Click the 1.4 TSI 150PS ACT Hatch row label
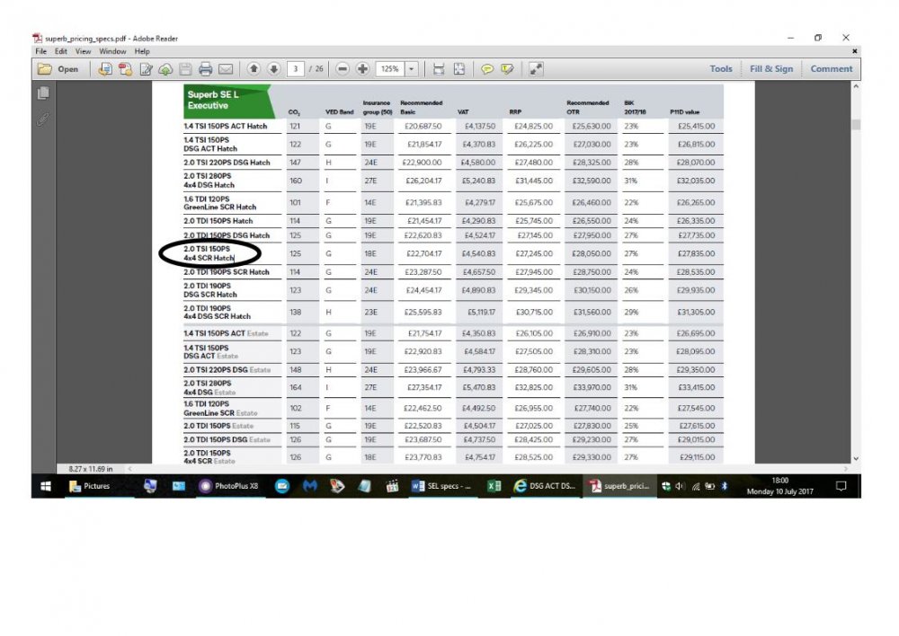Viewport: 899px width, 636px height. [x=226, y=126]
